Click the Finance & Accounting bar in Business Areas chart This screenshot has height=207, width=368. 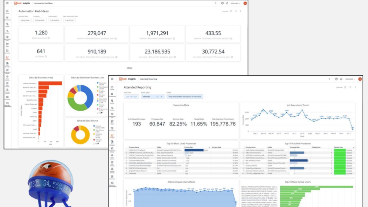click(x=50, y=83)
